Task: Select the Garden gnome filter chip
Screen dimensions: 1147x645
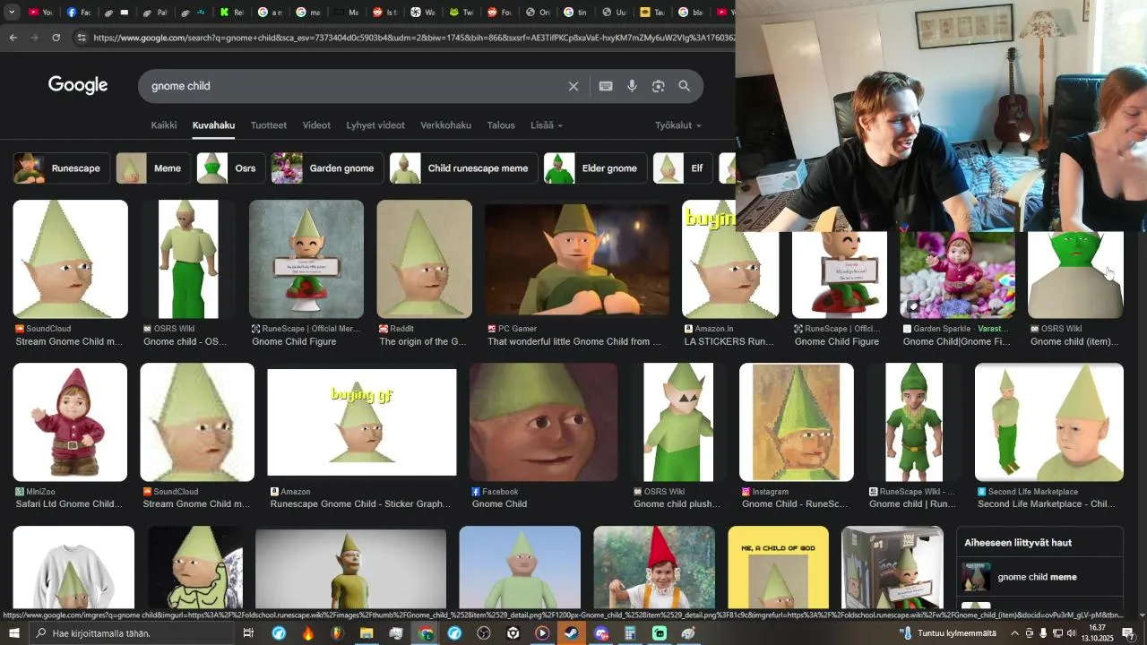Action: pyautogui.click(x=328, y=168)
